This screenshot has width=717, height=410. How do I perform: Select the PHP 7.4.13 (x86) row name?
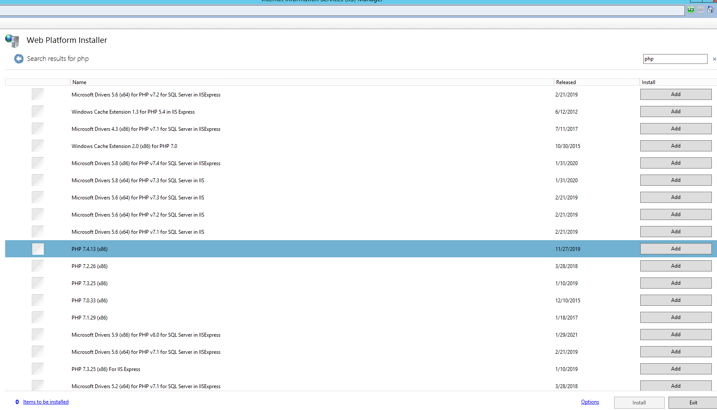coord(90,249)
